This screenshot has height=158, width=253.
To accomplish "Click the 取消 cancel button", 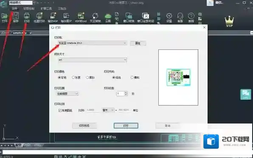I will pyautogui.click(x=168, y=126).
